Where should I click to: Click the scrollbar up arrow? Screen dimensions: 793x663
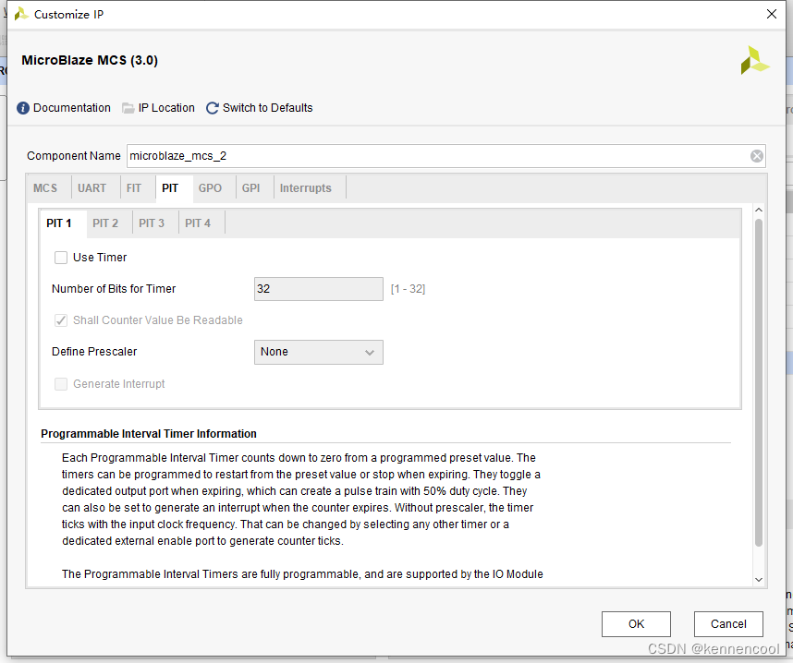(759, 210)
